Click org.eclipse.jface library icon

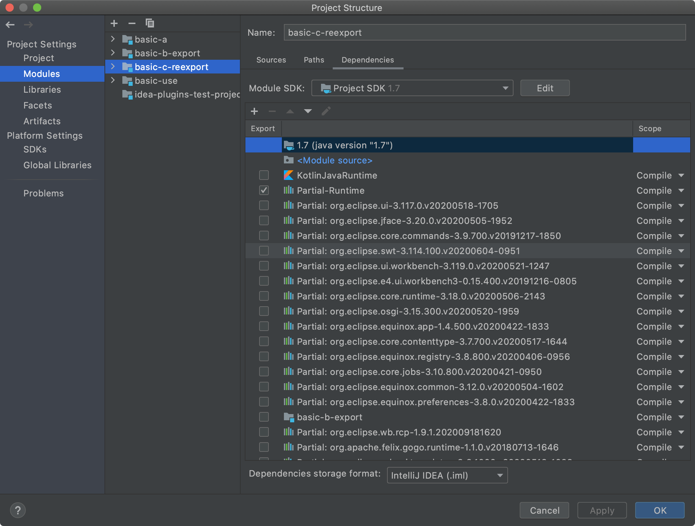point(288,220)
